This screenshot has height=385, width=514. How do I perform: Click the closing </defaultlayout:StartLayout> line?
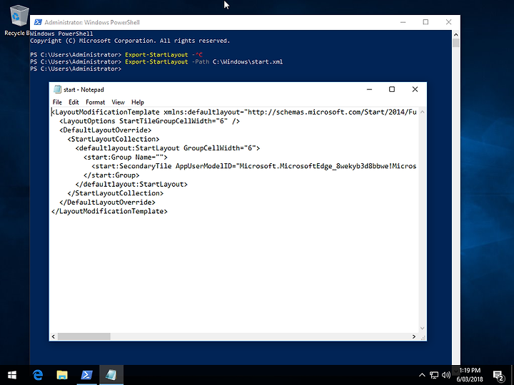click(x=131, y=185)
